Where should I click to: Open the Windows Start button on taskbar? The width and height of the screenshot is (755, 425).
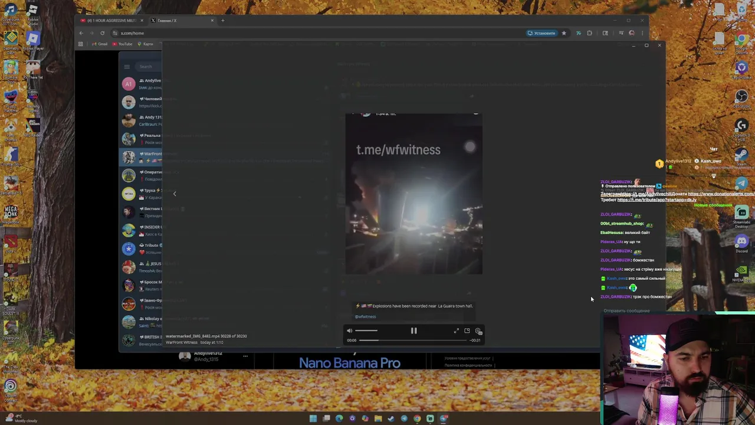coord(313,419)
